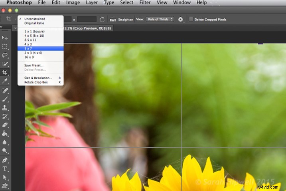
Task: Select Rotate Crop Box entry
Action: click(x=41, y=82)
